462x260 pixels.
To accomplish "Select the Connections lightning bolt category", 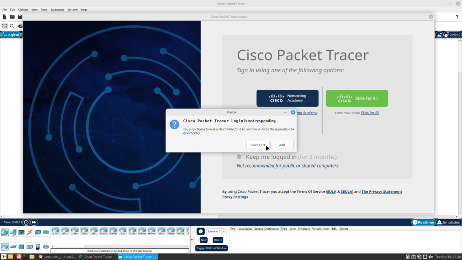I will pyautogui.click(x=29, y=232).
